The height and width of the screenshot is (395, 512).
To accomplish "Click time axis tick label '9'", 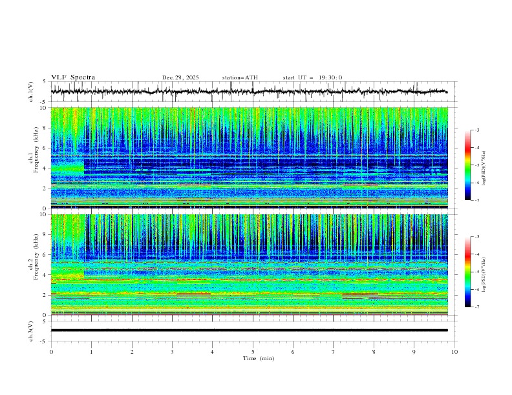I will point(414,352).
